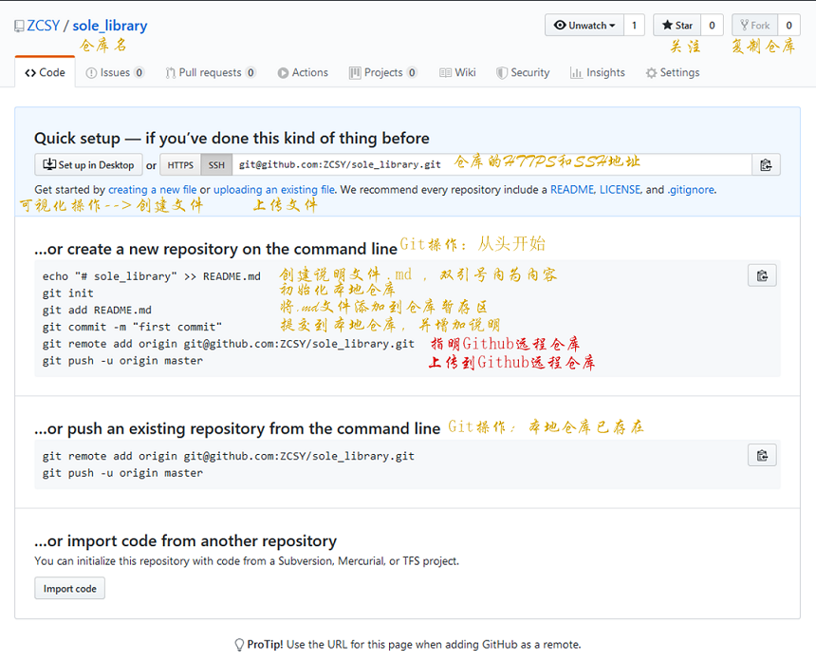Click the ProTip lightbulb icon
816x661 pixels.
pyautogui.click(x=239, y=645)
